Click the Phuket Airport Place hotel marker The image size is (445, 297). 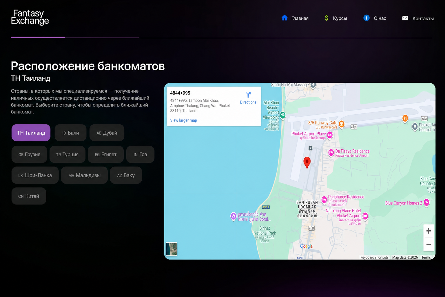[x=330, y=135]
